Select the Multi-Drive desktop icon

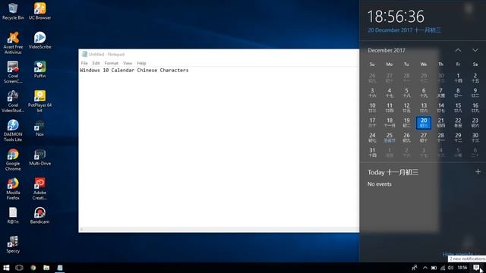[39, 157]
